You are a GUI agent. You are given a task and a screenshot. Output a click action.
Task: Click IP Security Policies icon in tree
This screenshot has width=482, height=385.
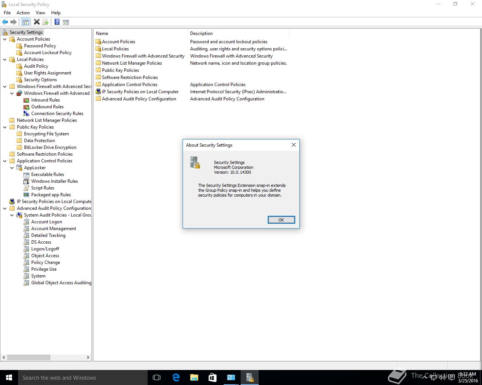[x=12, y=202]
